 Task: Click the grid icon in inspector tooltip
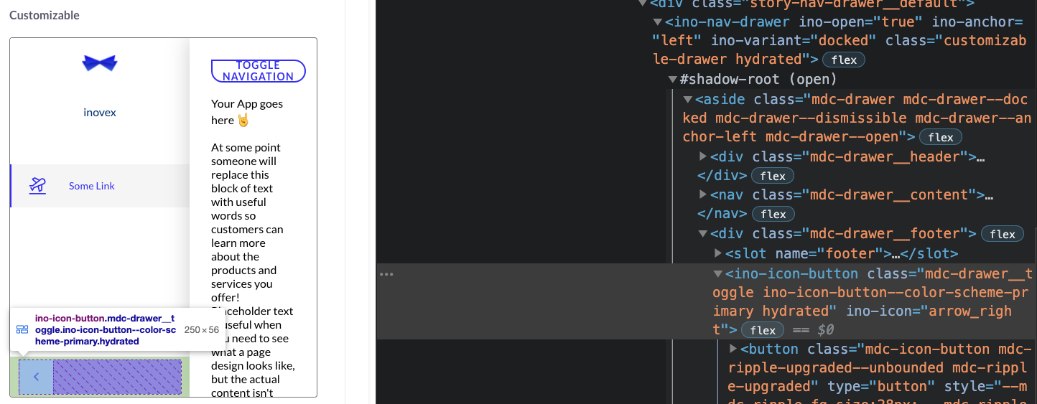click(22, 329)
